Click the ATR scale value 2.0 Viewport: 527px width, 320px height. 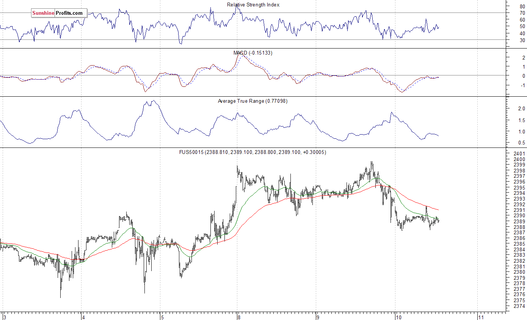[x=522, y=108]
